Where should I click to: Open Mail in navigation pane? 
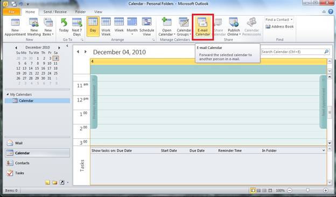click(37, 143)
